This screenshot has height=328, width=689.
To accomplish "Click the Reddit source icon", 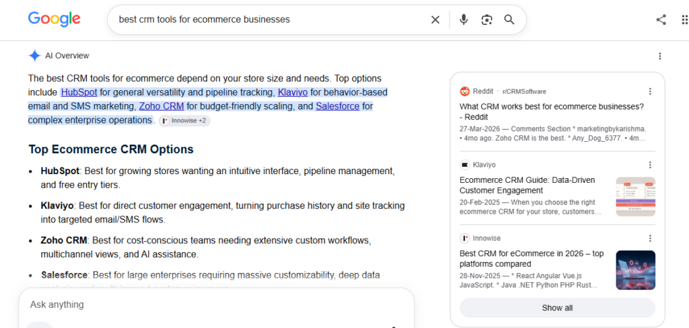I will [465, 91].
